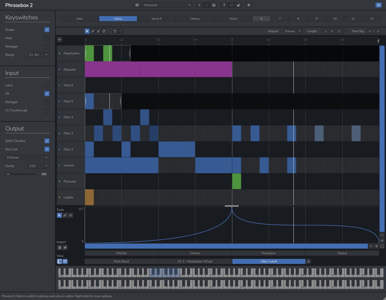
Task: Open the Orchestral preset dropdown
Action: click(x=167, y=5)
